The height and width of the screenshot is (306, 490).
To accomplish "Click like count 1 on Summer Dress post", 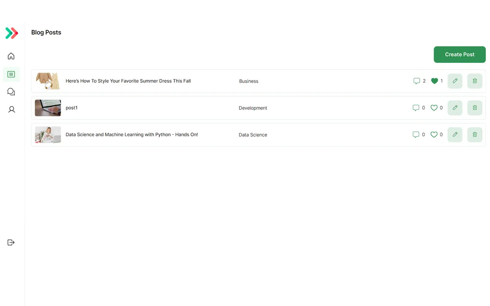I will (x=441, y=81).
